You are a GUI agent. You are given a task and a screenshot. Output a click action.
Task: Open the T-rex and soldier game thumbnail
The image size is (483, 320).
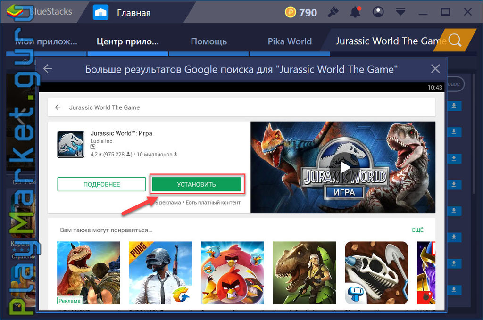coord(304,273)
